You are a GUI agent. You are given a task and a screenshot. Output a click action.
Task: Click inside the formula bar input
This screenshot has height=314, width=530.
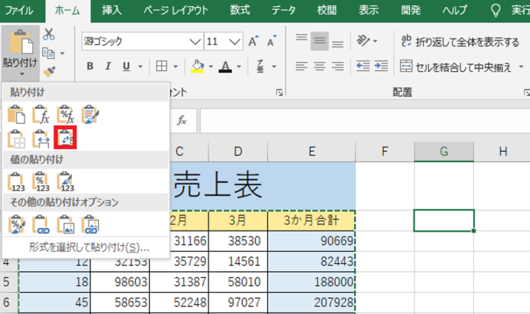[365, 120]
